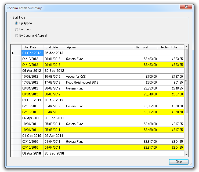This screenshot has height=172, width=199.
Task: Click the End Date column header
Action: (x=54, y=47)
